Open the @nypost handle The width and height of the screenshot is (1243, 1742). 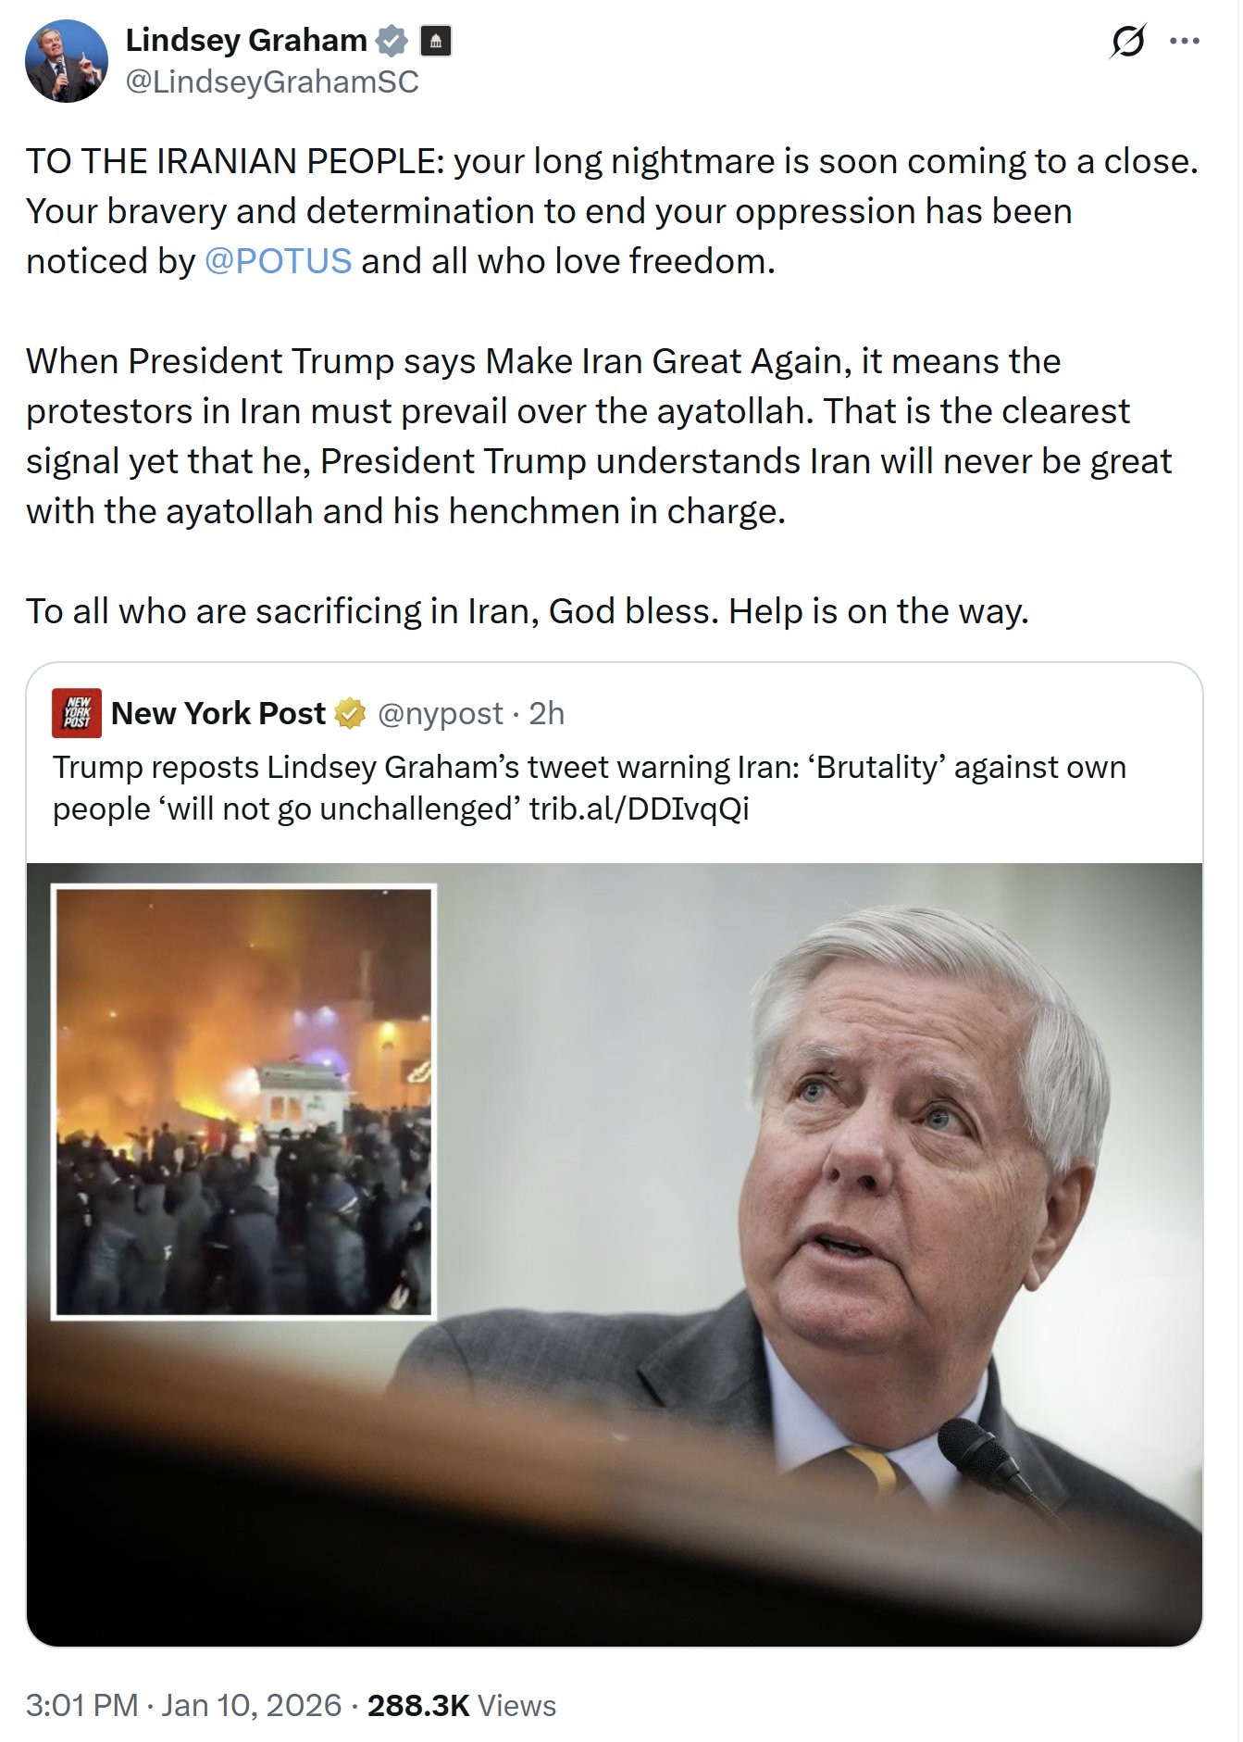pyautogui.click(x=441, y=714)
